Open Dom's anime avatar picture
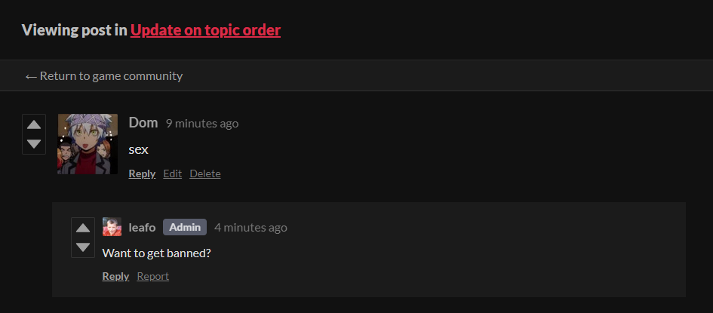Viewport: 713px width, 313px height. tap(88, 144)
